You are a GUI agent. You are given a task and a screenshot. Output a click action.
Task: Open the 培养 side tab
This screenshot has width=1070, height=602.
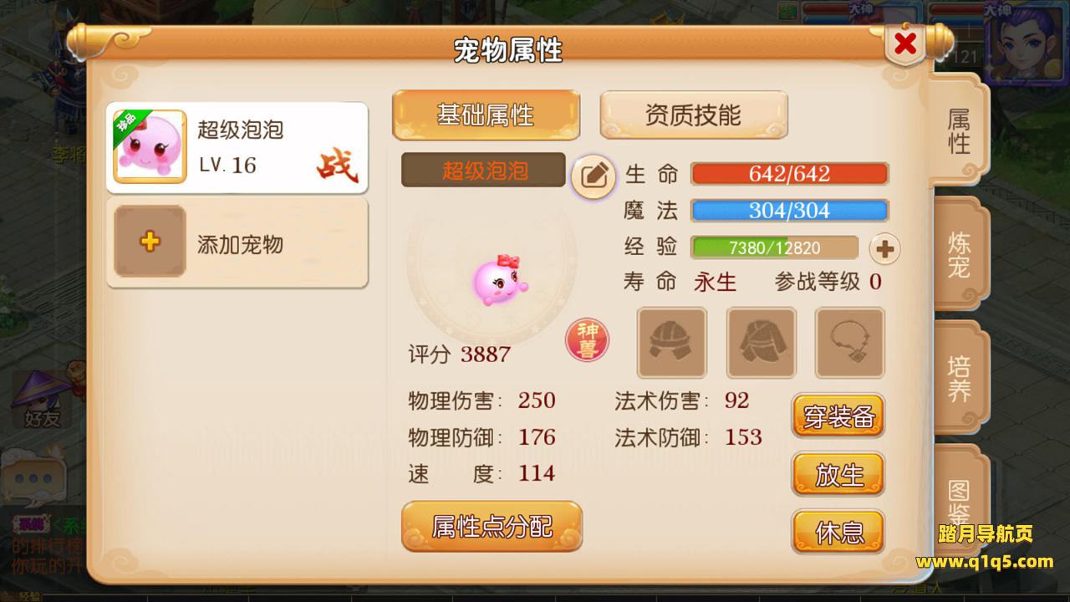[958, 378]
